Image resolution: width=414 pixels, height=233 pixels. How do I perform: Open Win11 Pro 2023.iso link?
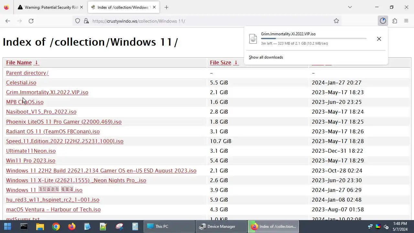click(31, 161)
